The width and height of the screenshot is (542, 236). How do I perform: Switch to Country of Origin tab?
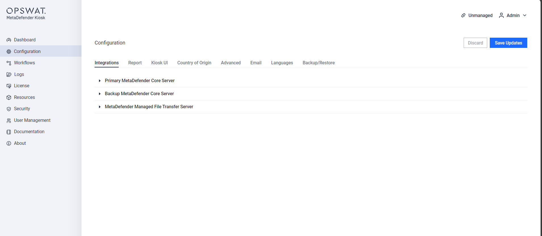(x=194, y=63)
